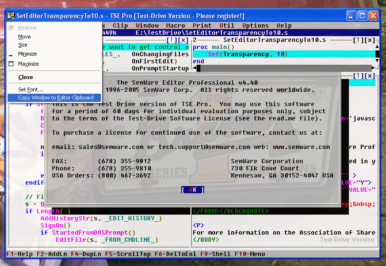
Task: Select Move in the system menu
Action: click(24, 37)
